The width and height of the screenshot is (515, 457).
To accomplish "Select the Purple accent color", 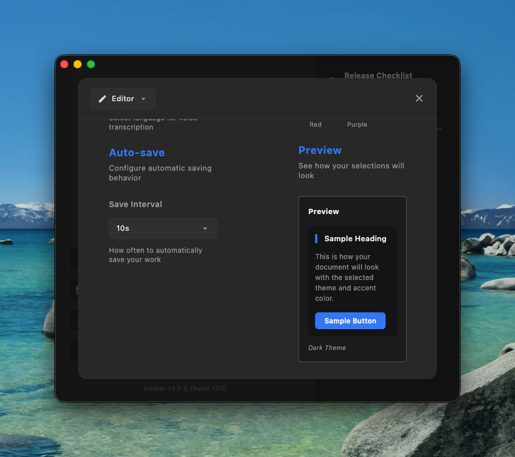I will click(x=357, y=124).
